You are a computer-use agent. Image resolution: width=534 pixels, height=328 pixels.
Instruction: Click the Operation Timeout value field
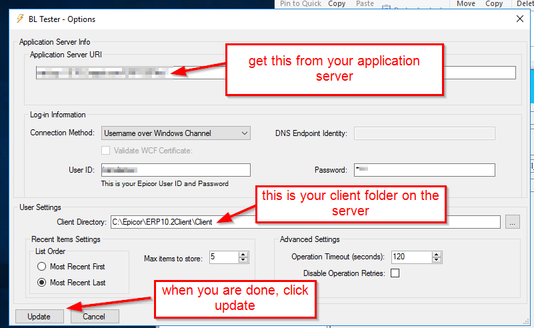click(411, 257)
